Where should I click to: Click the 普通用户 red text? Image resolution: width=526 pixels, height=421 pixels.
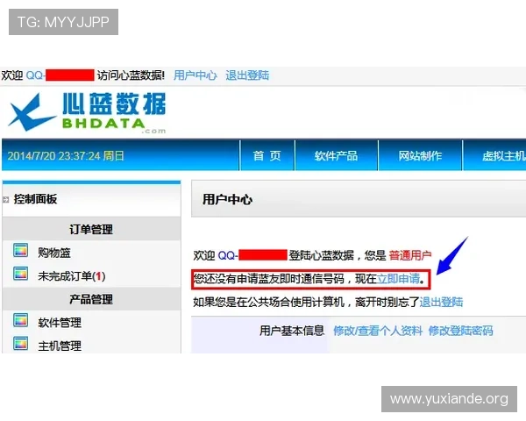pos(410,255)
